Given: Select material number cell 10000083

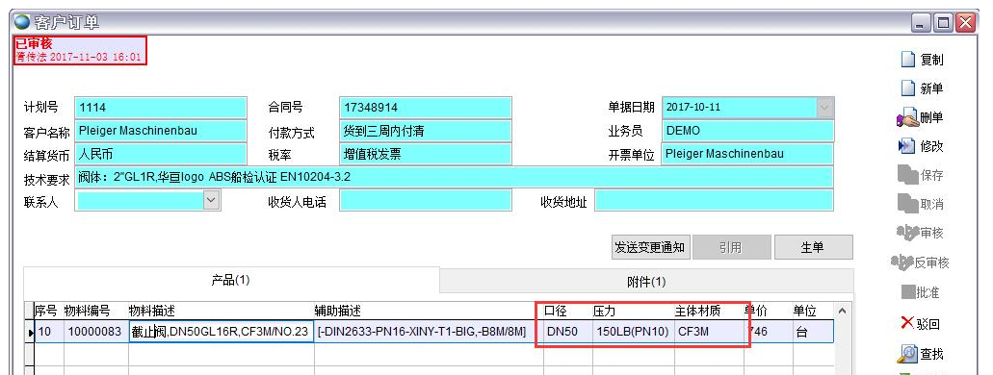Looking at the screenshot, I should point(95,332).
